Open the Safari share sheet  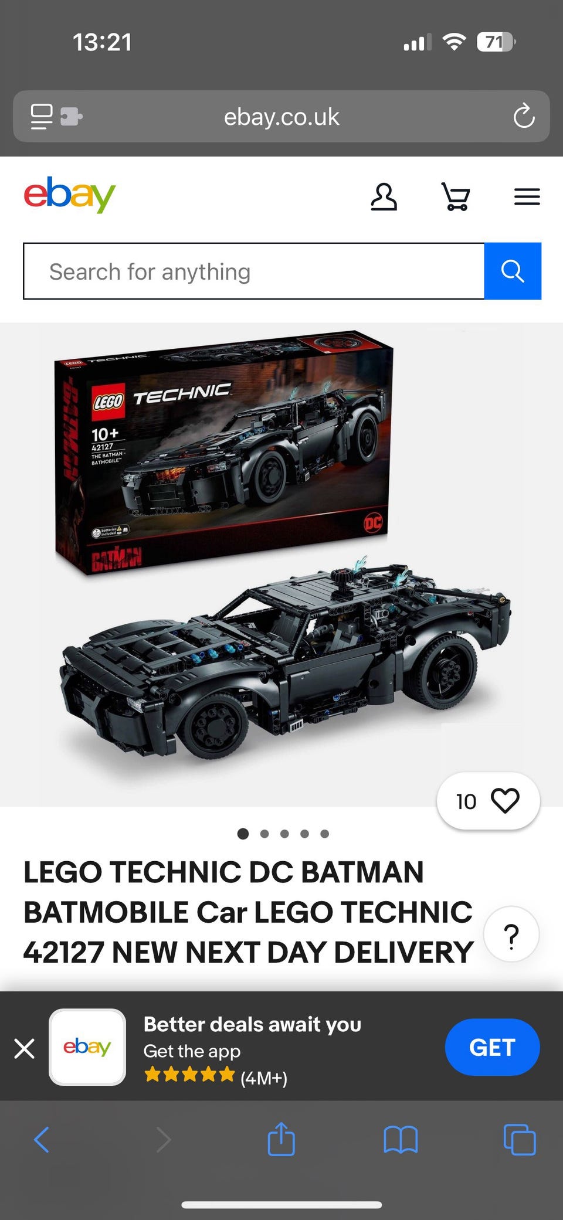[281, 1139]
